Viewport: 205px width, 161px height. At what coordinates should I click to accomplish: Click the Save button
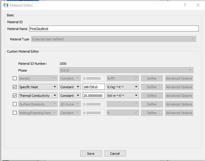(91, 154)
